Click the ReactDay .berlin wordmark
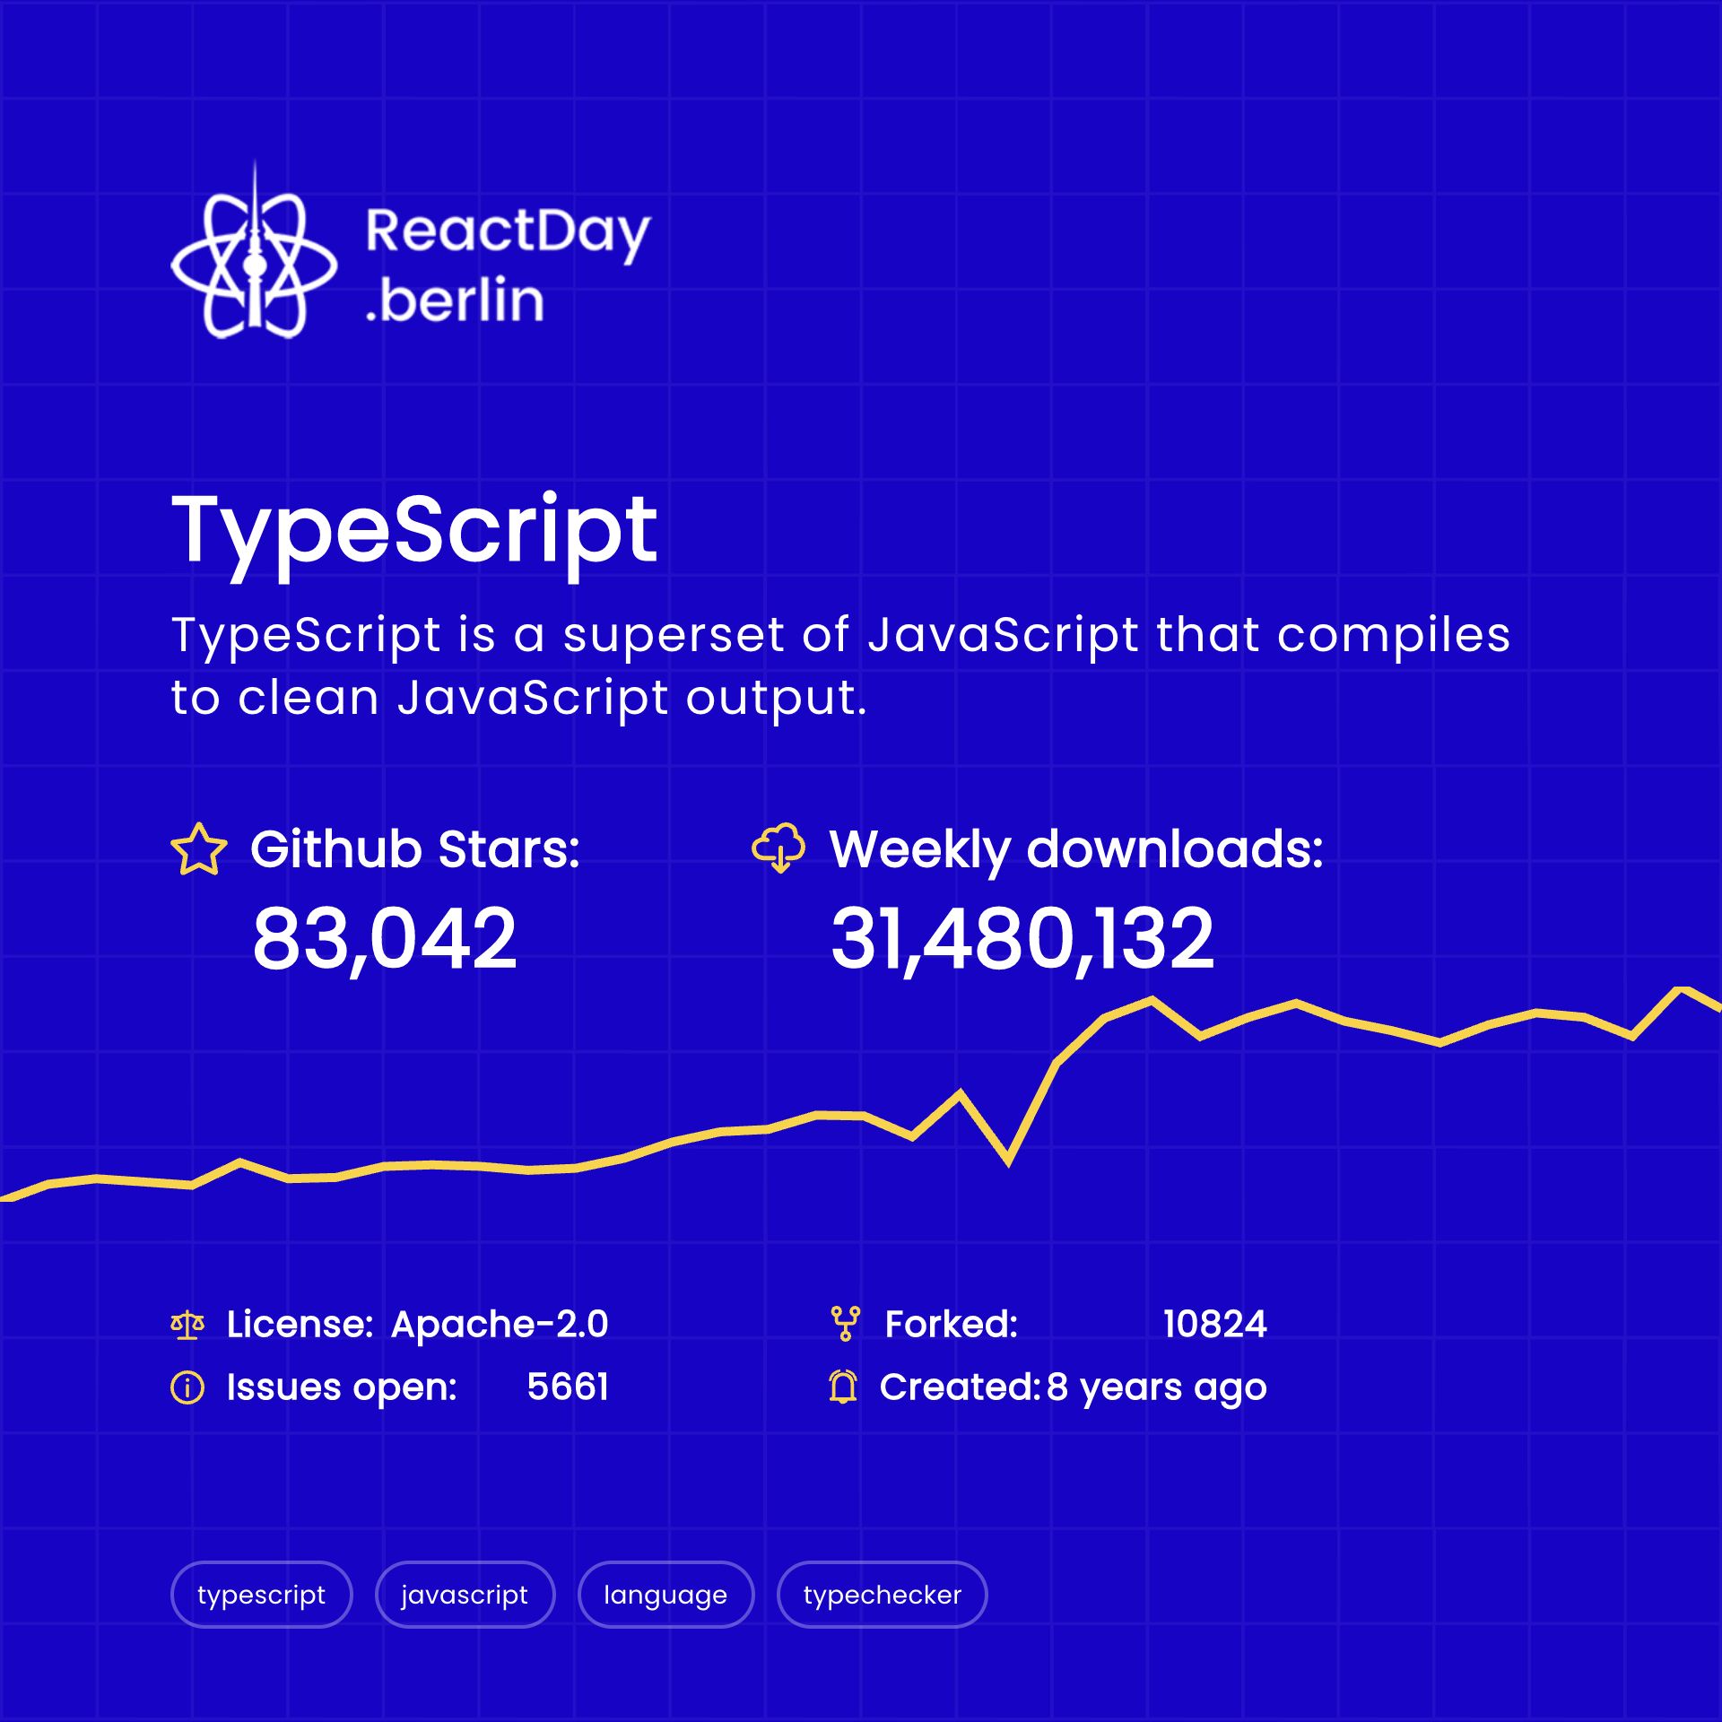Viewport: 1722px width, 1722px height. (x=508, y=265)
